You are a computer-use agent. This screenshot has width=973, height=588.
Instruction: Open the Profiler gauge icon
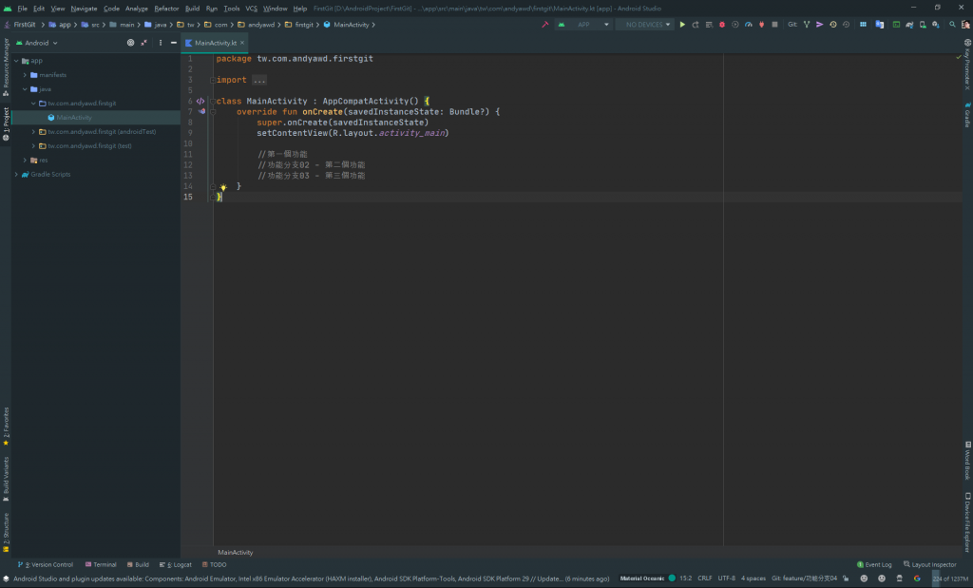(749, 25)
